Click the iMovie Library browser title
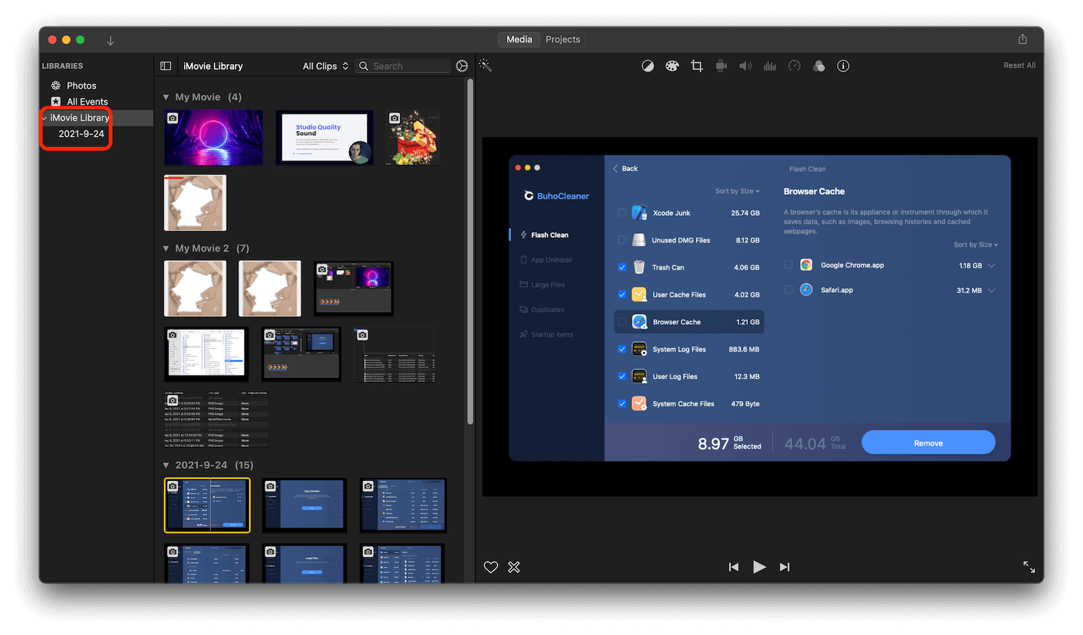The width and height of the screenshot is (1083, 635). (x=213, y=66)
